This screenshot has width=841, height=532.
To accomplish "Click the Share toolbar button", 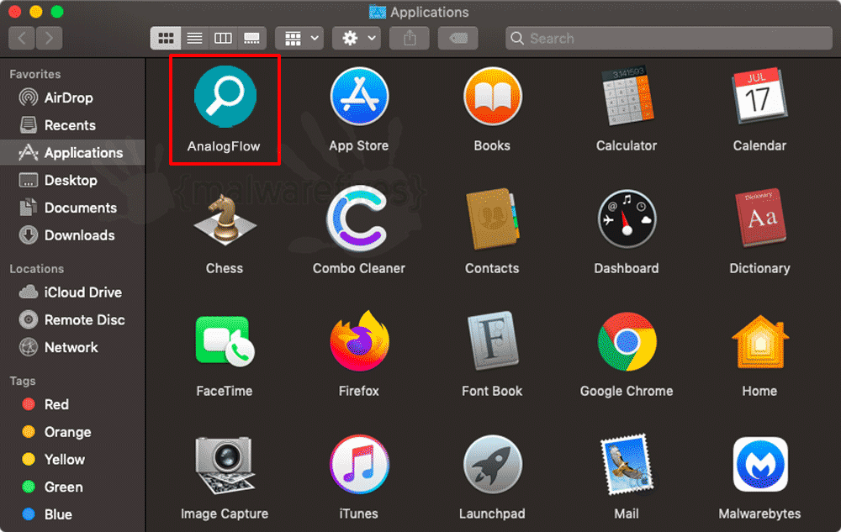I will pyautogui.click(x=410, y=38).
